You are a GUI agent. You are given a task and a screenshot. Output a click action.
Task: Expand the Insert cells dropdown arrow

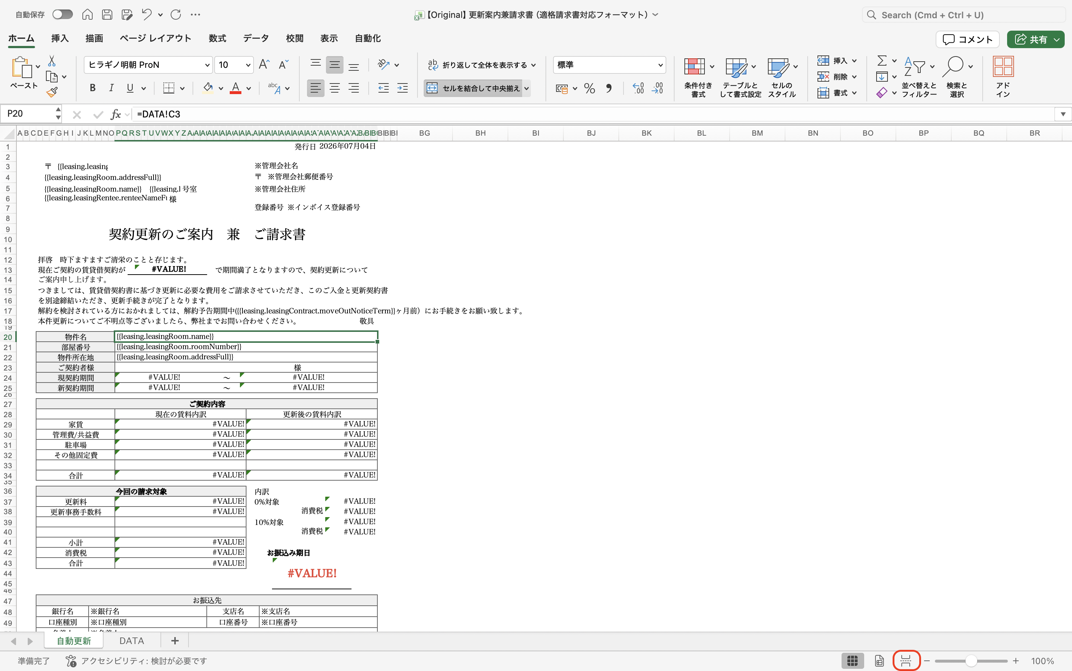coord(854,61)
